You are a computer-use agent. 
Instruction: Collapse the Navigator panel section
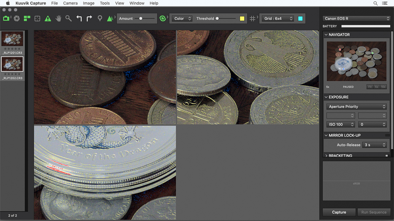coord(326,34)
